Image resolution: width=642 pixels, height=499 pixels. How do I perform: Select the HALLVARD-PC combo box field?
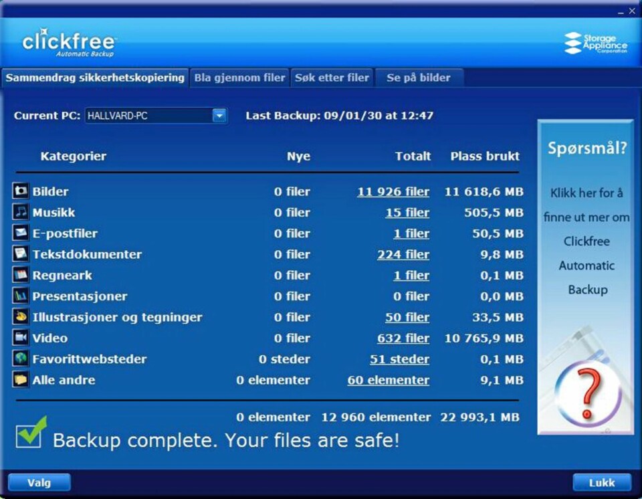pyautogui.click(x=156, y=116)
